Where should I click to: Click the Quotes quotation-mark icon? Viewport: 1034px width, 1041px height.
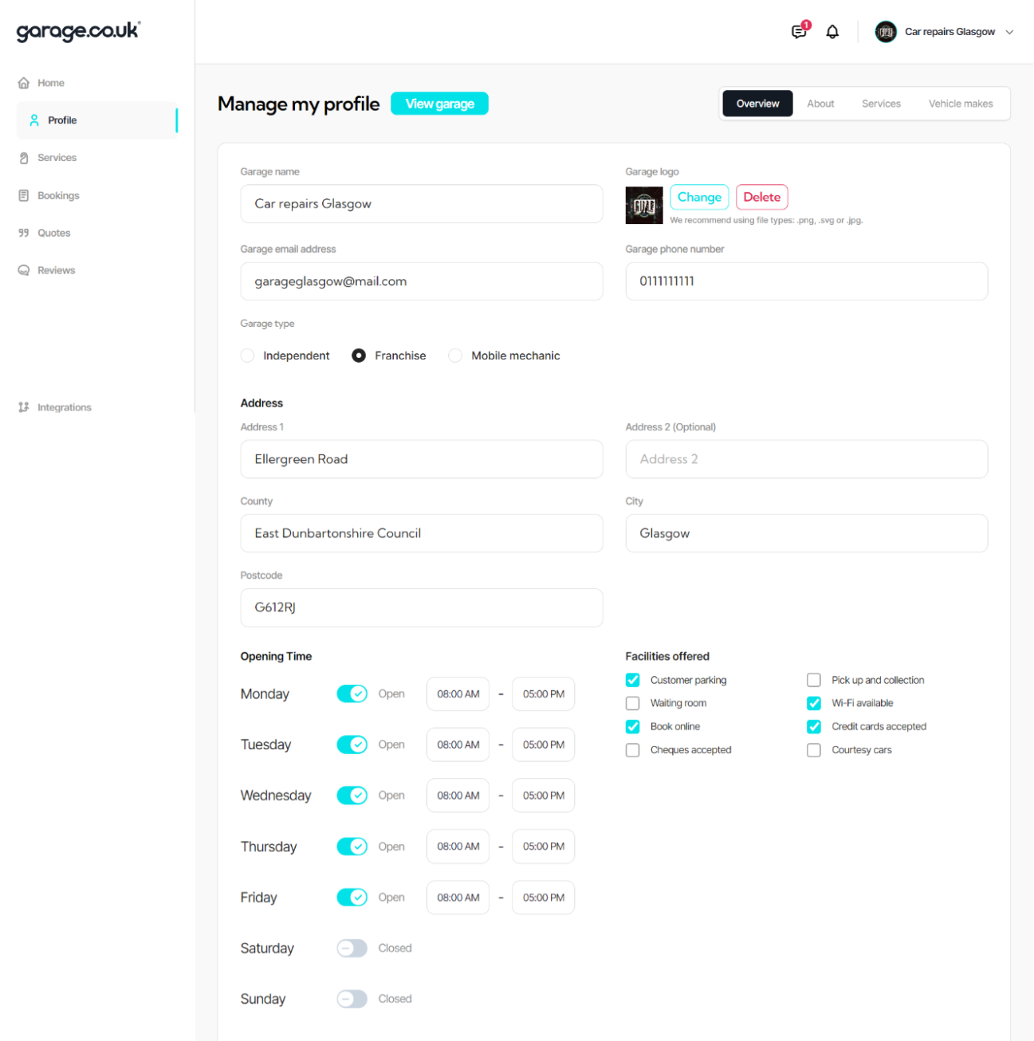pos(24,233)
